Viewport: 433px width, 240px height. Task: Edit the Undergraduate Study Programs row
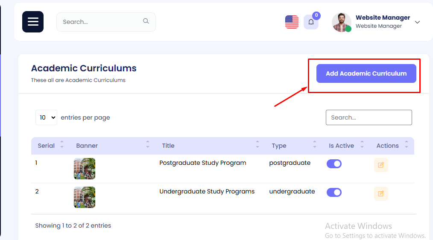(381, 193)
